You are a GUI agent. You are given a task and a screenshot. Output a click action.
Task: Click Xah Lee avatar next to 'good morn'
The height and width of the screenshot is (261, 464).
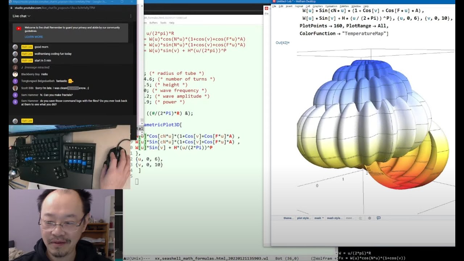point(15,47)
